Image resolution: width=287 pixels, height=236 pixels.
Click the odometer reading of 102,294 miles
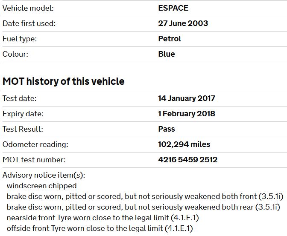184,144
